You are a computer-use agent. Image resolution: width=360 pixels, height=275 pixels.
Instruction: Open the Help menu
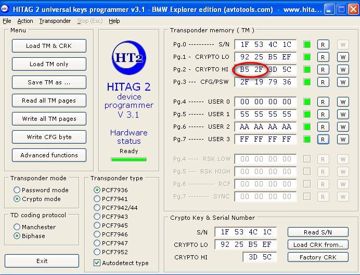(x=114, y=21)
